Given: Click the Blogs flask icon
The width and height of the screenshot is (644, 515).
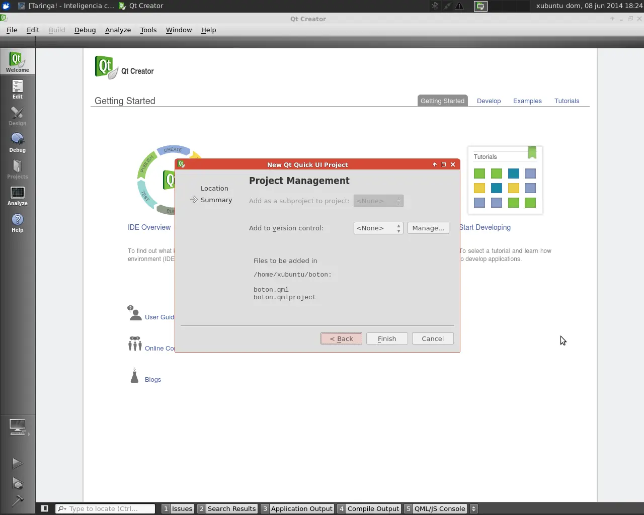Looking at the screenshot, I should pyautogui.click(x=134, y=375).
